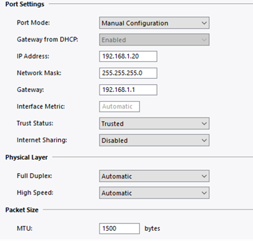Click the Trust Status label
Screen dimensions: 253x241
(35, 123)
